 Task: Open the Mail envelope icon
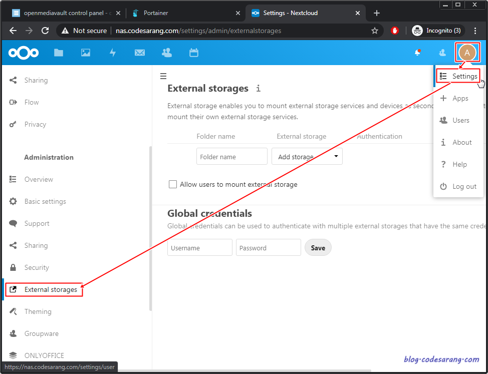[140, 53]
